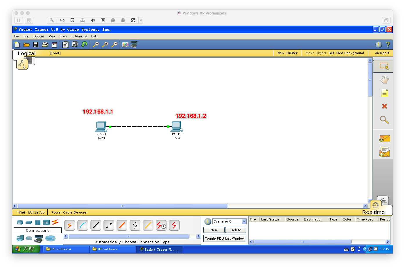Click the New scenario button

[214, 230]
